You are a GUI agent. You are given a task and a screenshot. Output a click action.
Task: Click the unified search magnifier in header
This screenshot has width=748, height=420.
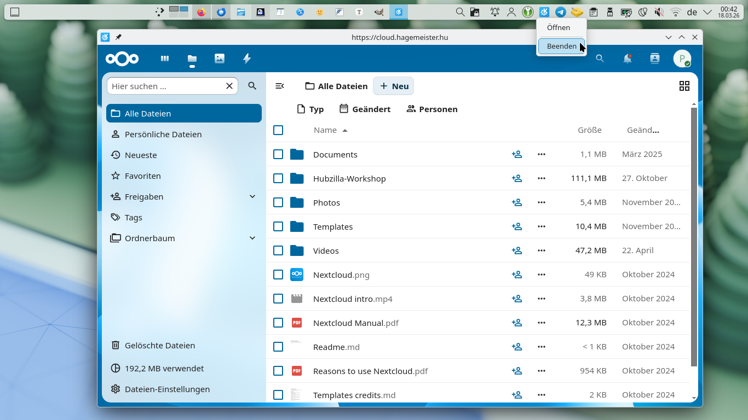600,59
